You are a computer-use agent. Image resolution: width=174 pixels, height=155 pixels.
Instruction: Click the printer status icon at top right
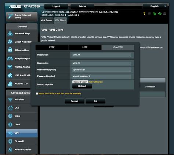point(164,14)
